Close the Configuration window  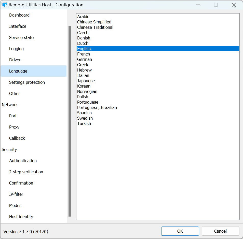point(234,5)
